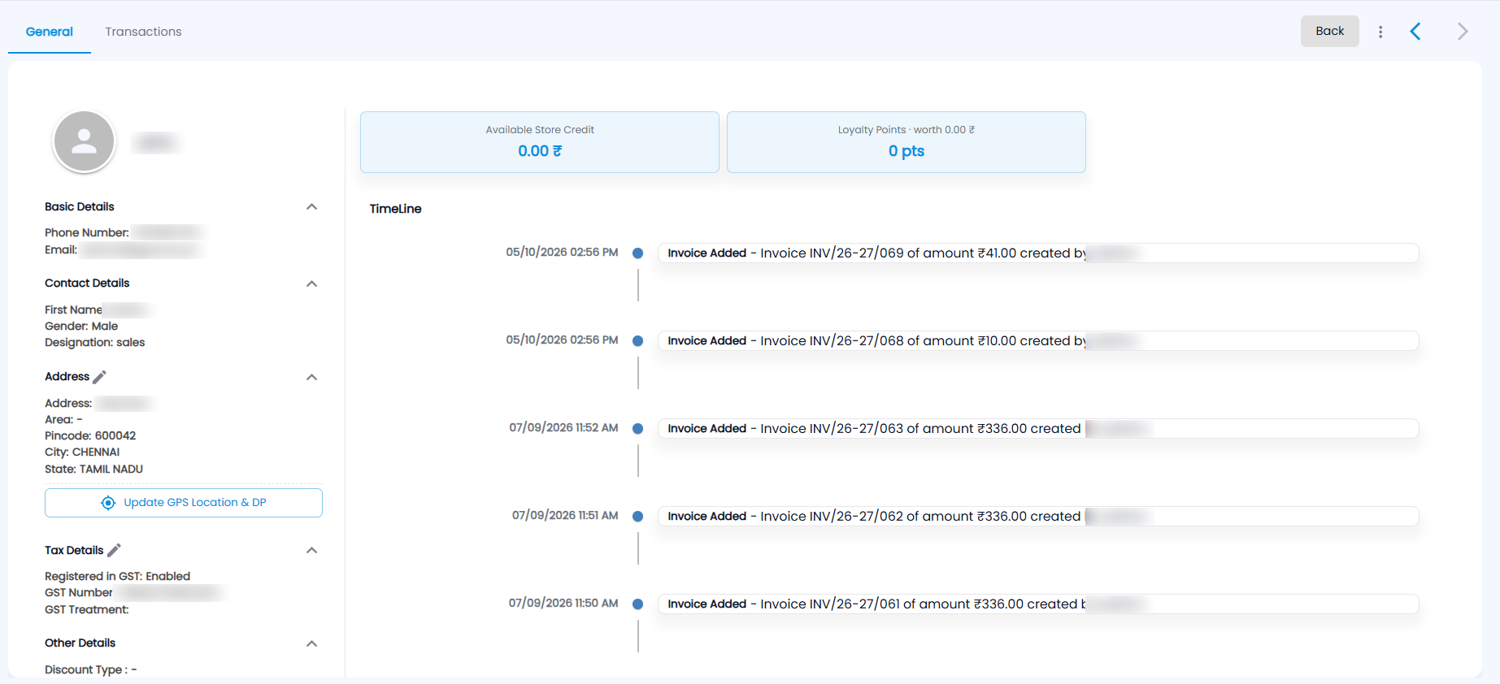Click the 0 pts loyalty value
Viewport: 1500px width, 684px height.
tap(907, 151)
